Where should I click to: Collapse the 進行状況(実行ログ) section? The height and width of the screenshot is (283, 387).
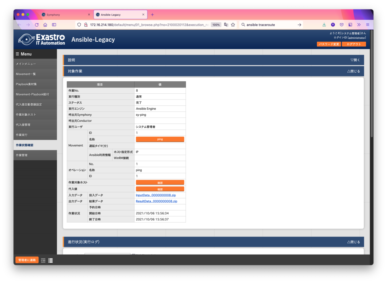tap(353, 242)
